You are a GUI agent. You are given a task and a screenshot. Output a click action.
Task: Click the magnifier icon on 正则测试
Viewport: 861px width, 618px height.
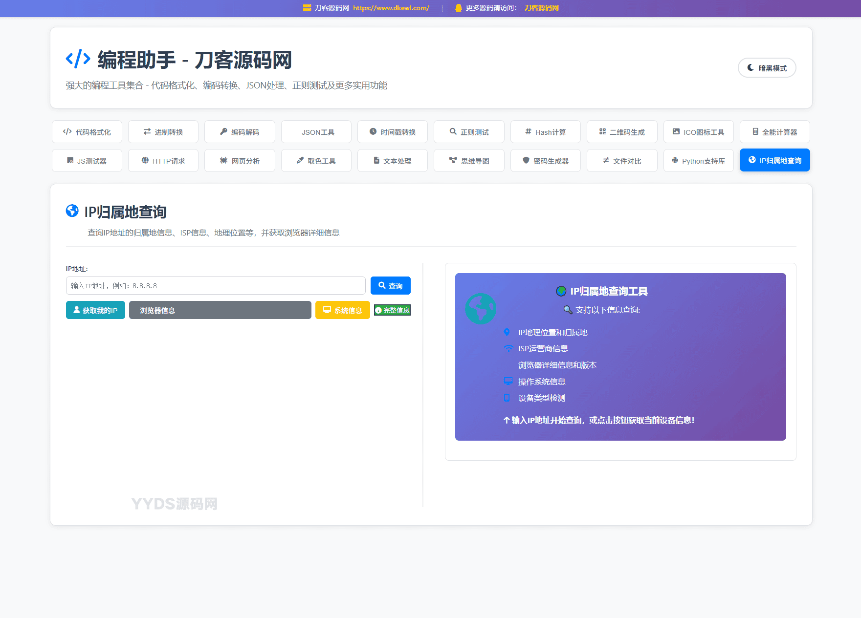(x=453, y=131)
